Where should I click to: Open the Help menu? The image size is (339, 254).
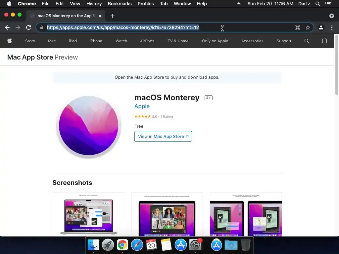202,4
